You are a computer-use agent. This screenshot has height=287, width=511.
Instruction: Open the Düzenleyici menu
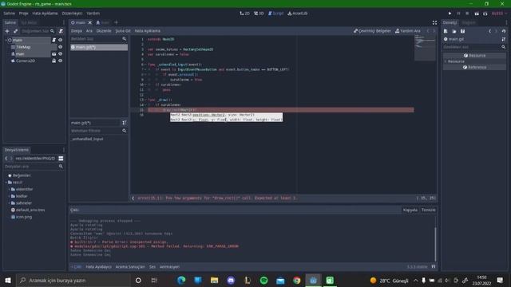(x=72, y=14)
